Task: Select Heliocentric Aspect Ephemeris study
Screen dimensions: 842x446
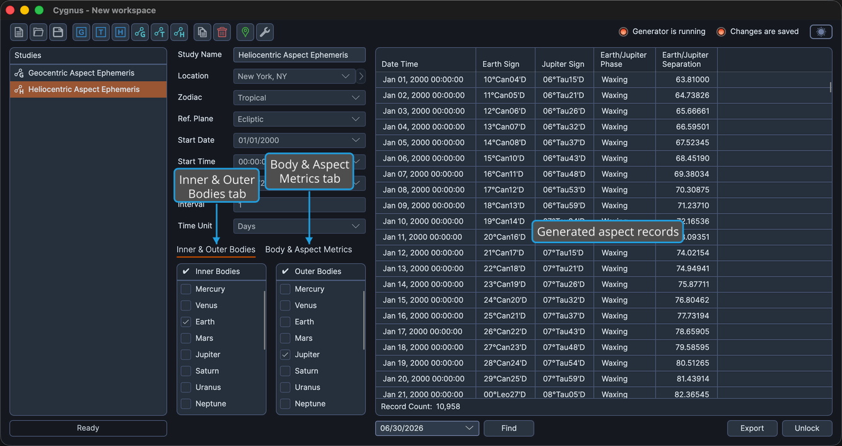Action: (88, 89)
